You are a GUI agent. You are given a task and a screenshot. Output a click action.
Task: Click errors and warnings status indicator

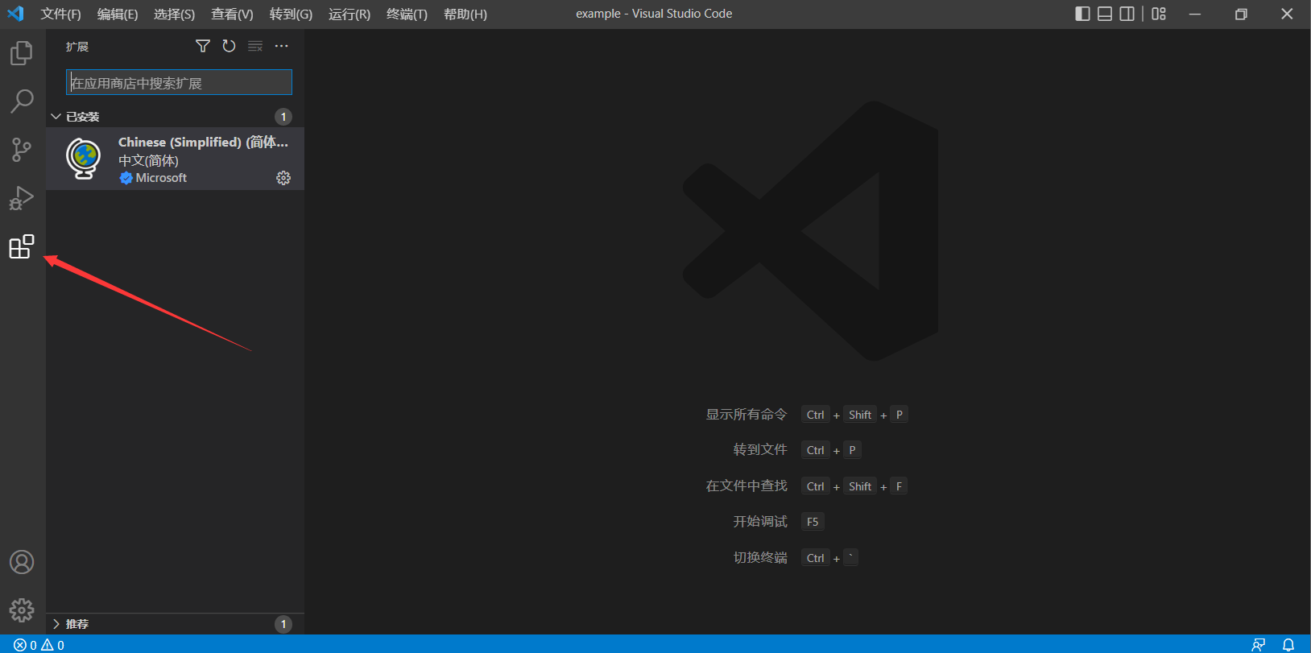pos(39,645)
